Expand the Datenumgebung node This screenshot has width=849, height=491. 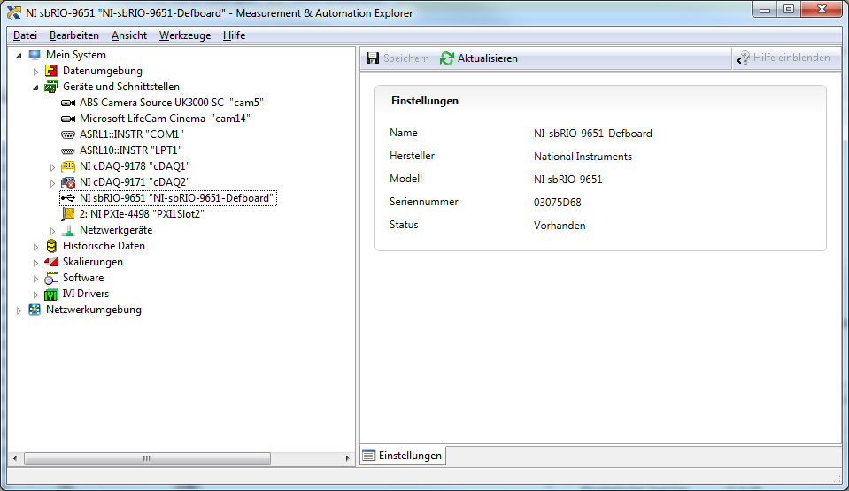click(35, 72)
